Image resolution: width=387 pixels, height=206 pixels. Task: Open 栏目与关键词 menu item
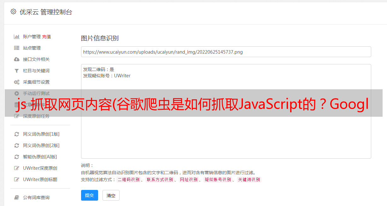(36, 71)
